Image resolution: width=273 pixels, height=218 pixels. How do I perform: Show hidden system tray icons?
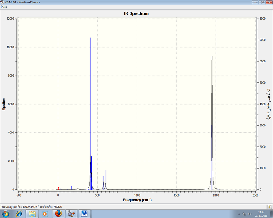pyautogui.click(x=239, y=214)
